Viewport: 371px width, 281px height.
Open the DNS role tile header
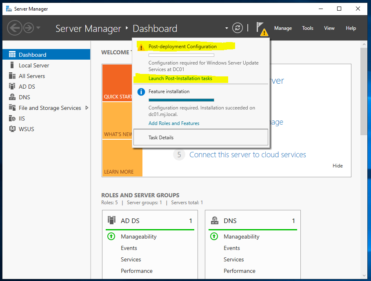click(253, 221)
